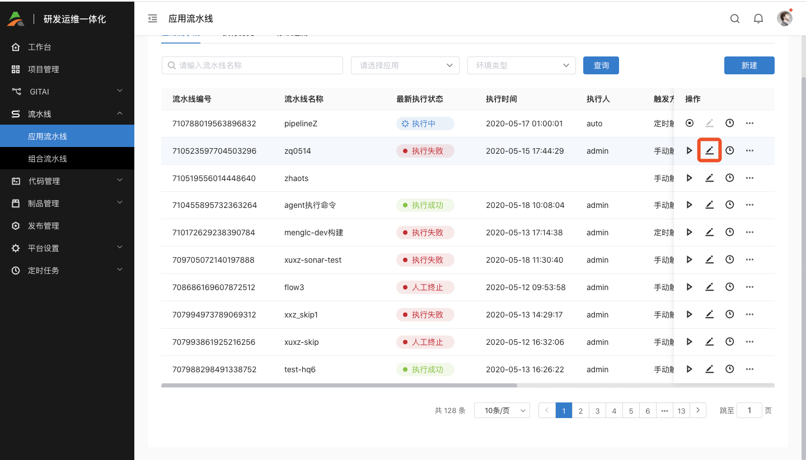Screen dimensions: 806x460
Task: View history clock icon for flow3
Action: click(x=730, y=287)
